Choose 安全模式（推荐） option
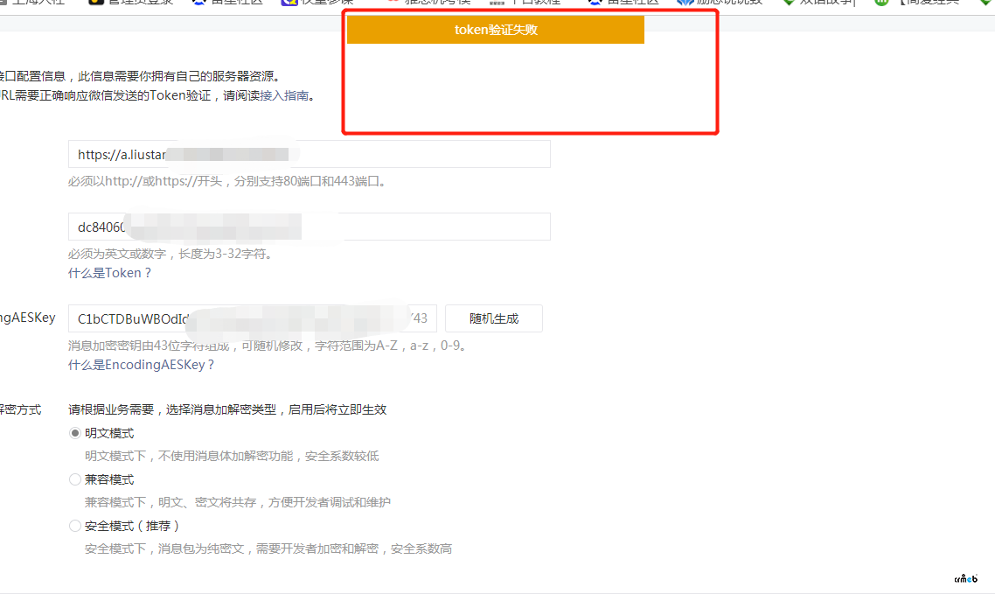 (75, 525)
